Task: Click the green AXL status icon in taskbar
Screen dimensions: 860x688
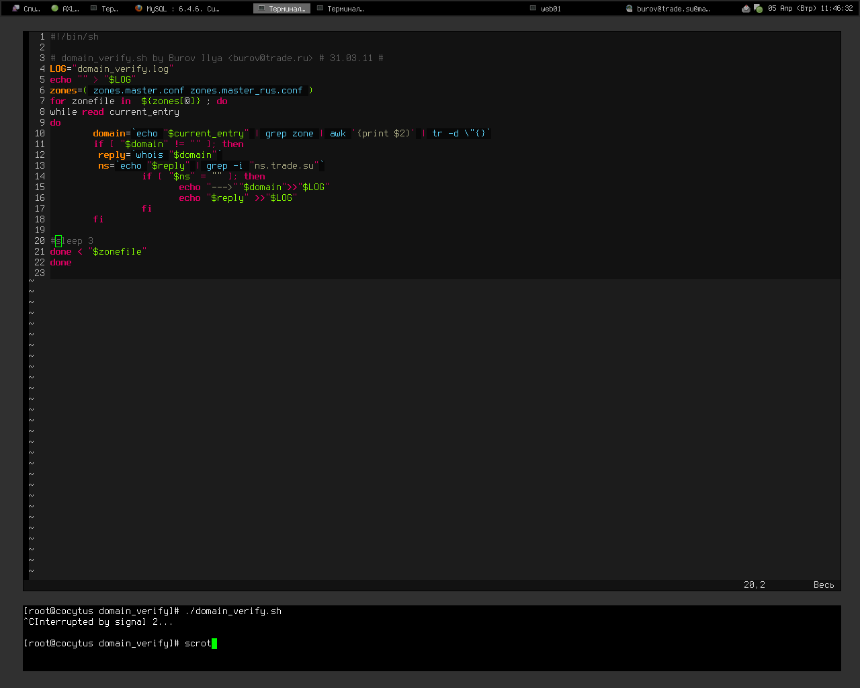Action: click(x=55, y=9)
